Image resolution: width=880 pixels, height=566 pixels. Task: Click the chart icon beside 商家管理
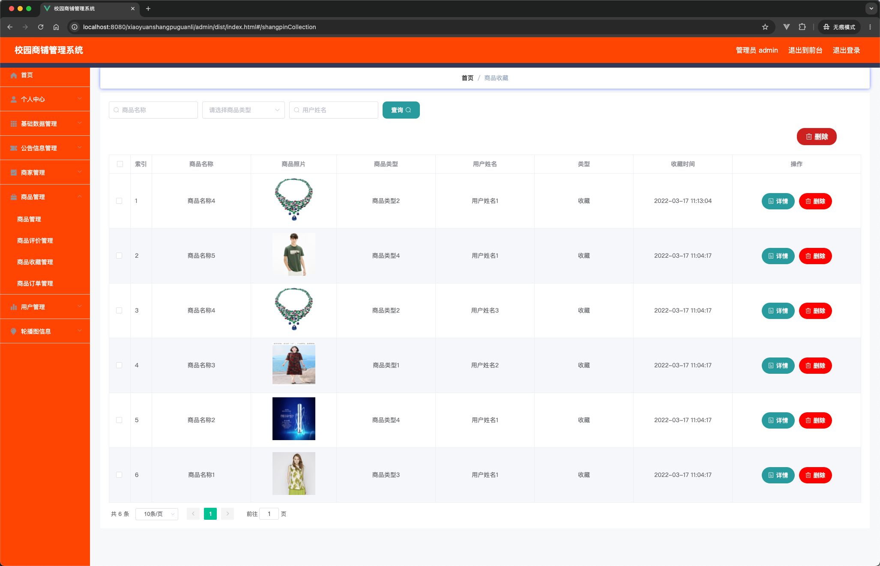pos(14,173)
